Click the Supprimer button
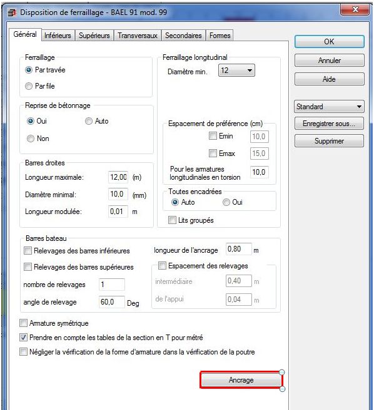Screen dimensions: 374x410 [329, 141]
